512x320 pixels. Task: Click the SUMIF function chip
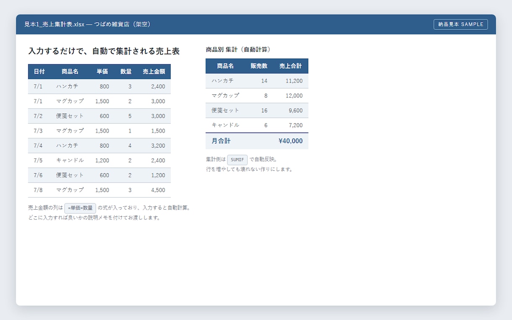[x=237, y=160]
